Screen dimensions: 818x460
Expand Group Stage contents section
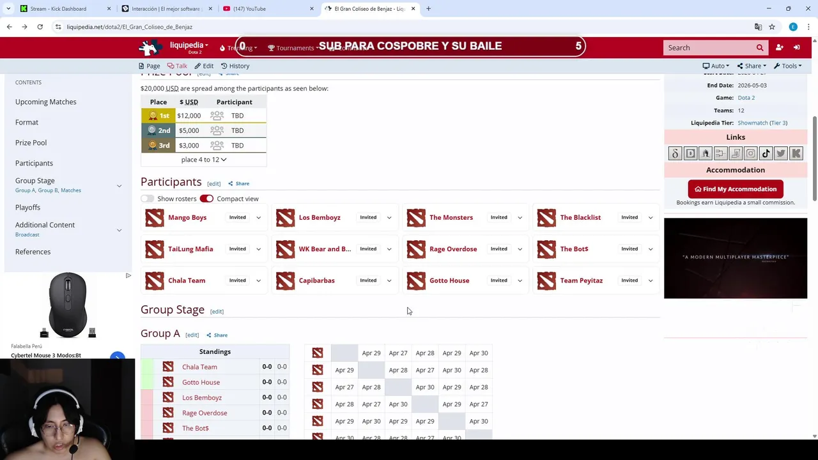tap(119, 186)
